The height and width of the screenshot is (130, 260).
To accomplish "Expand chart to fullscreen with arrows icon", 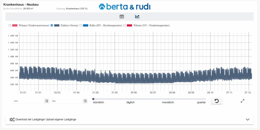I will (242, 101).
